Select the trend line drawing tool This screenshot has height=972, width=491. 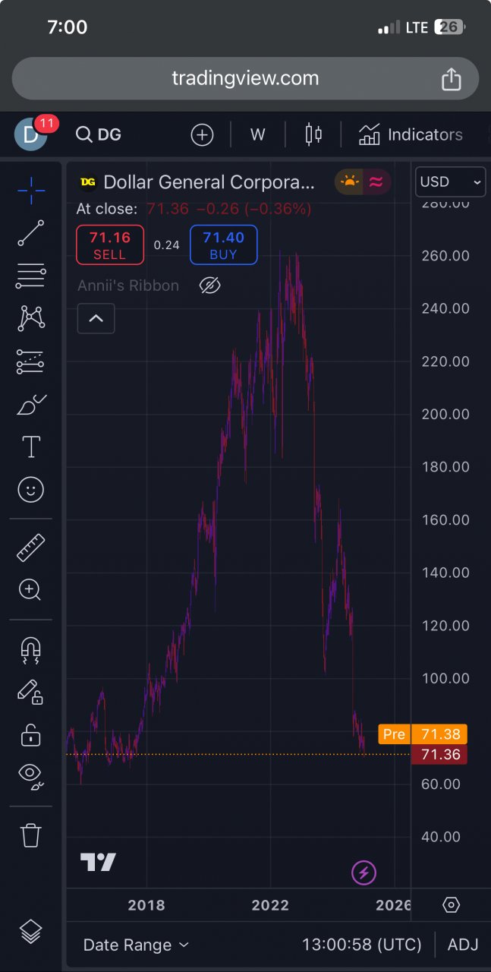pos(30,233)
